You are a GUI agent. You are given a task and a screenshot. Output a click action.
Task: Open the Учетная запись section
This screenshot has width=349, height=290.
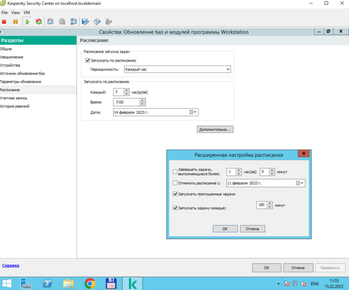click(x=38, y=98)
